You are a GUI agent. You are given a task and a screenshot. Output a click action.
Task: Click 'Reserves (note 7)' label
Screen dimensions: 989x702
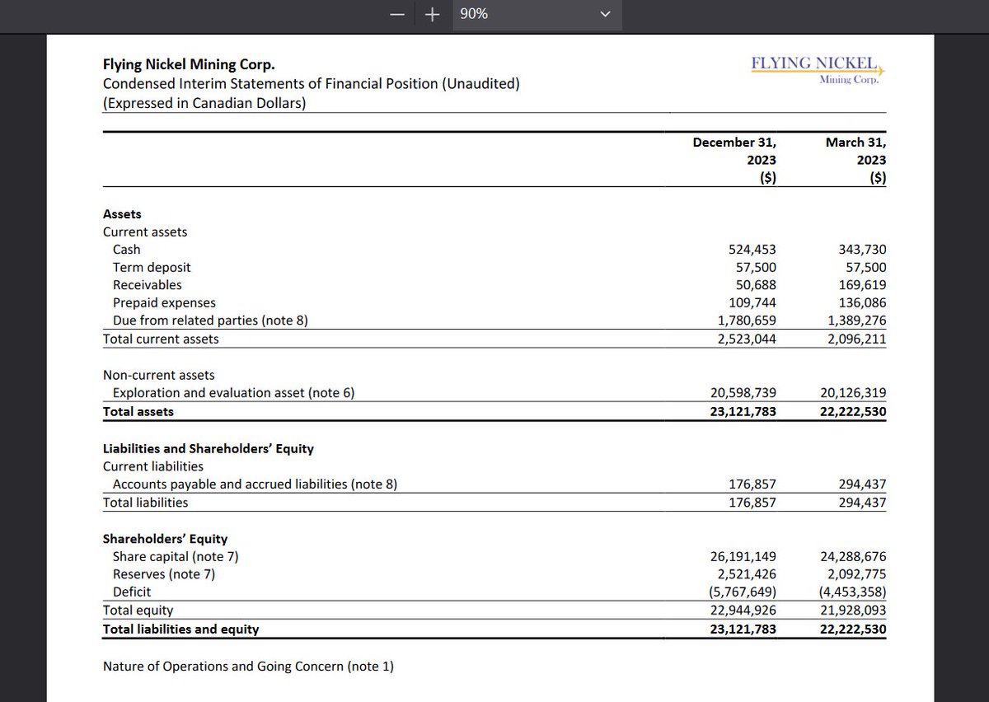164,574
